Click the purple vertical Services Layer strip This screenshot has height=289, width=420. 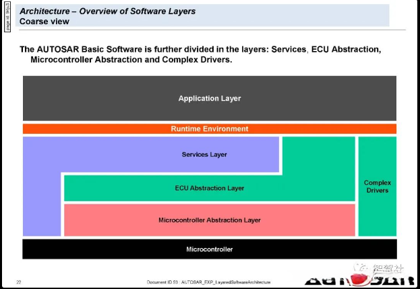42,204
